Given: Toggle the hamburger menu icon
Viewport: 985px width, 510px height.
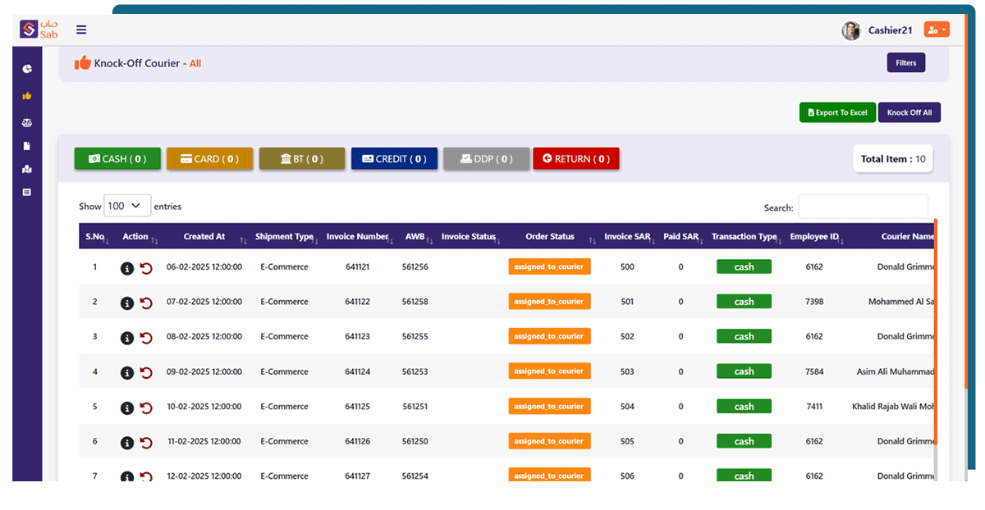Looking at the screenshot, I should pos(81,30).
